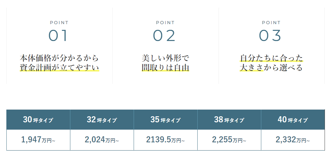The image size is (330, 156).
Task: Select the 32坪タイプ header cell
Action: (x=102, y=120)
